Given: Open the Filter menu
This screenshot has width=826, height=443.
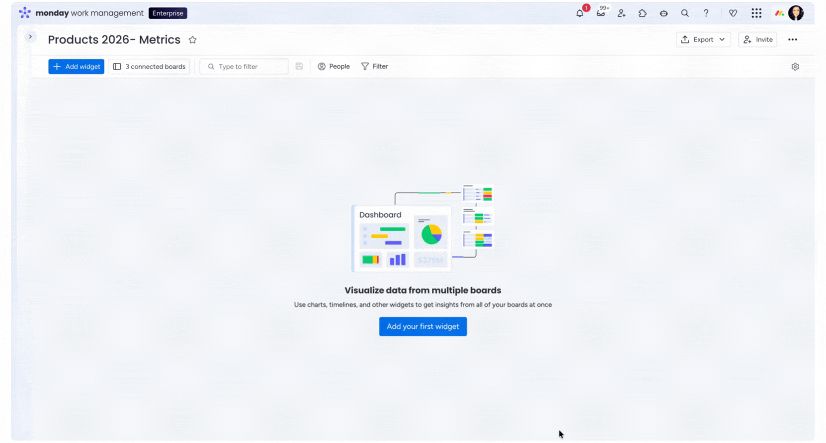Looking at the screenshot, I should pyautogui.click(x=374, y=66).
